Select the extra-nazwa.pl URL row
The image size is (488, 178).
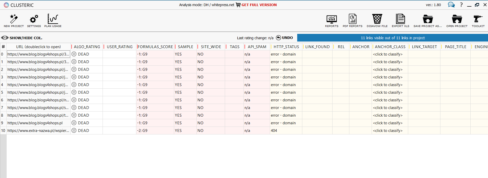point(38,131)
